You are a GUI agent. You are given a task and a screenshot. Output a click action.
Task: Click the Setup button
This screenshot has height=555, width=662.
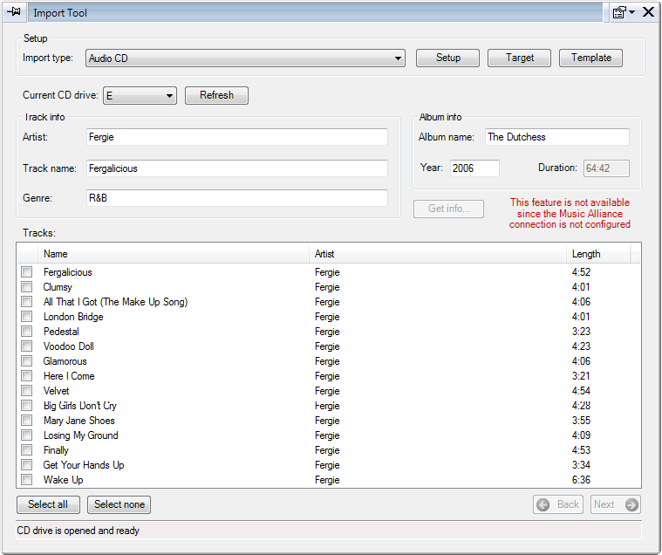tap(447, 58)
